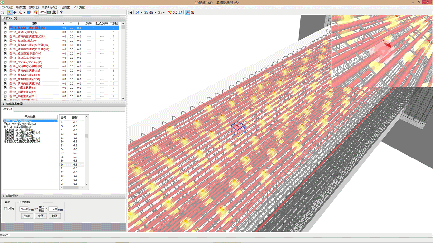Select 函体1_ハンチ筋(ハンチ筋)[S5] in 干渉鉄筋 list

[x=20, y=124]
